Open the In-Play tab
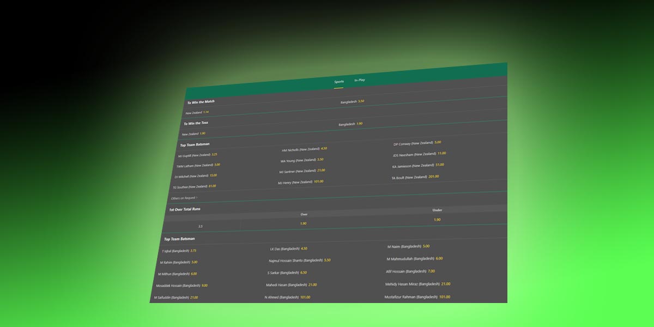654x327 pixels. pos(360,80)
